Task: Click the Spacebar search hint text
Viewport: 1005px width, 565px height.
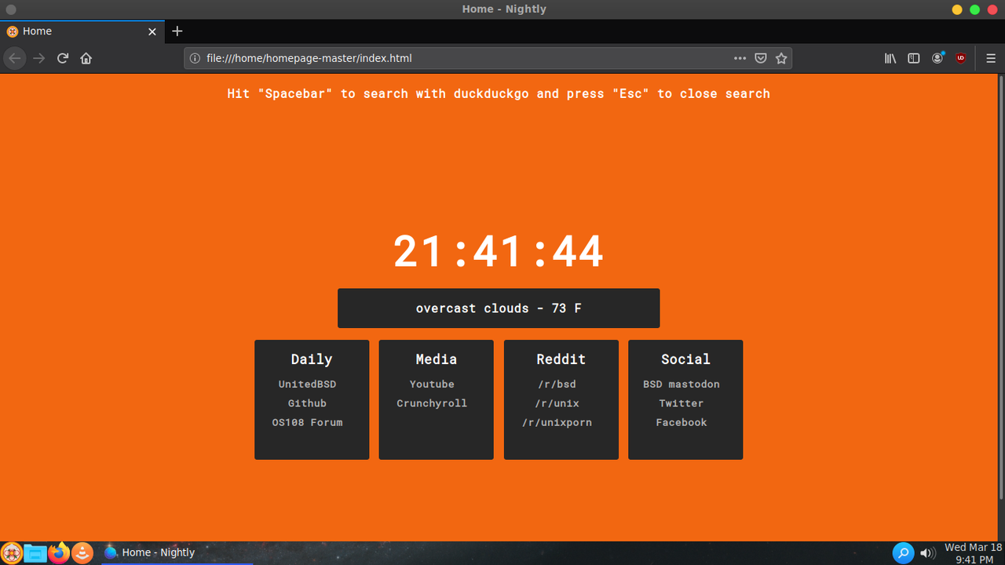Action: click(499, 93)
